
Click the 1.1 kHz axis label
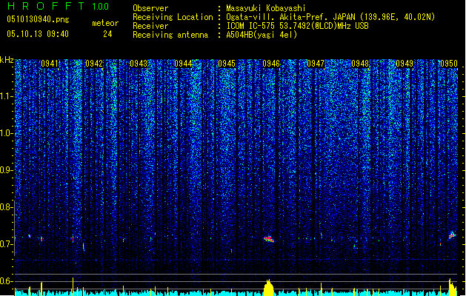coord(7,96)
